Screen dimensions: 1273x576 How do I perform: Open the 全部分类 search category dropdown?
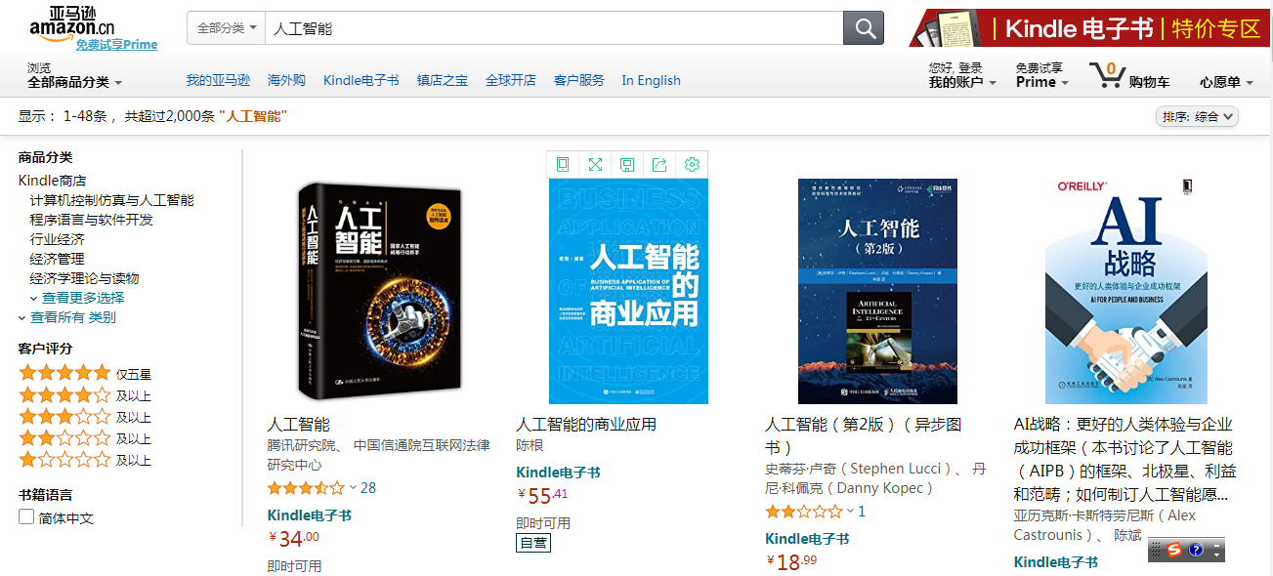point(227,28)
